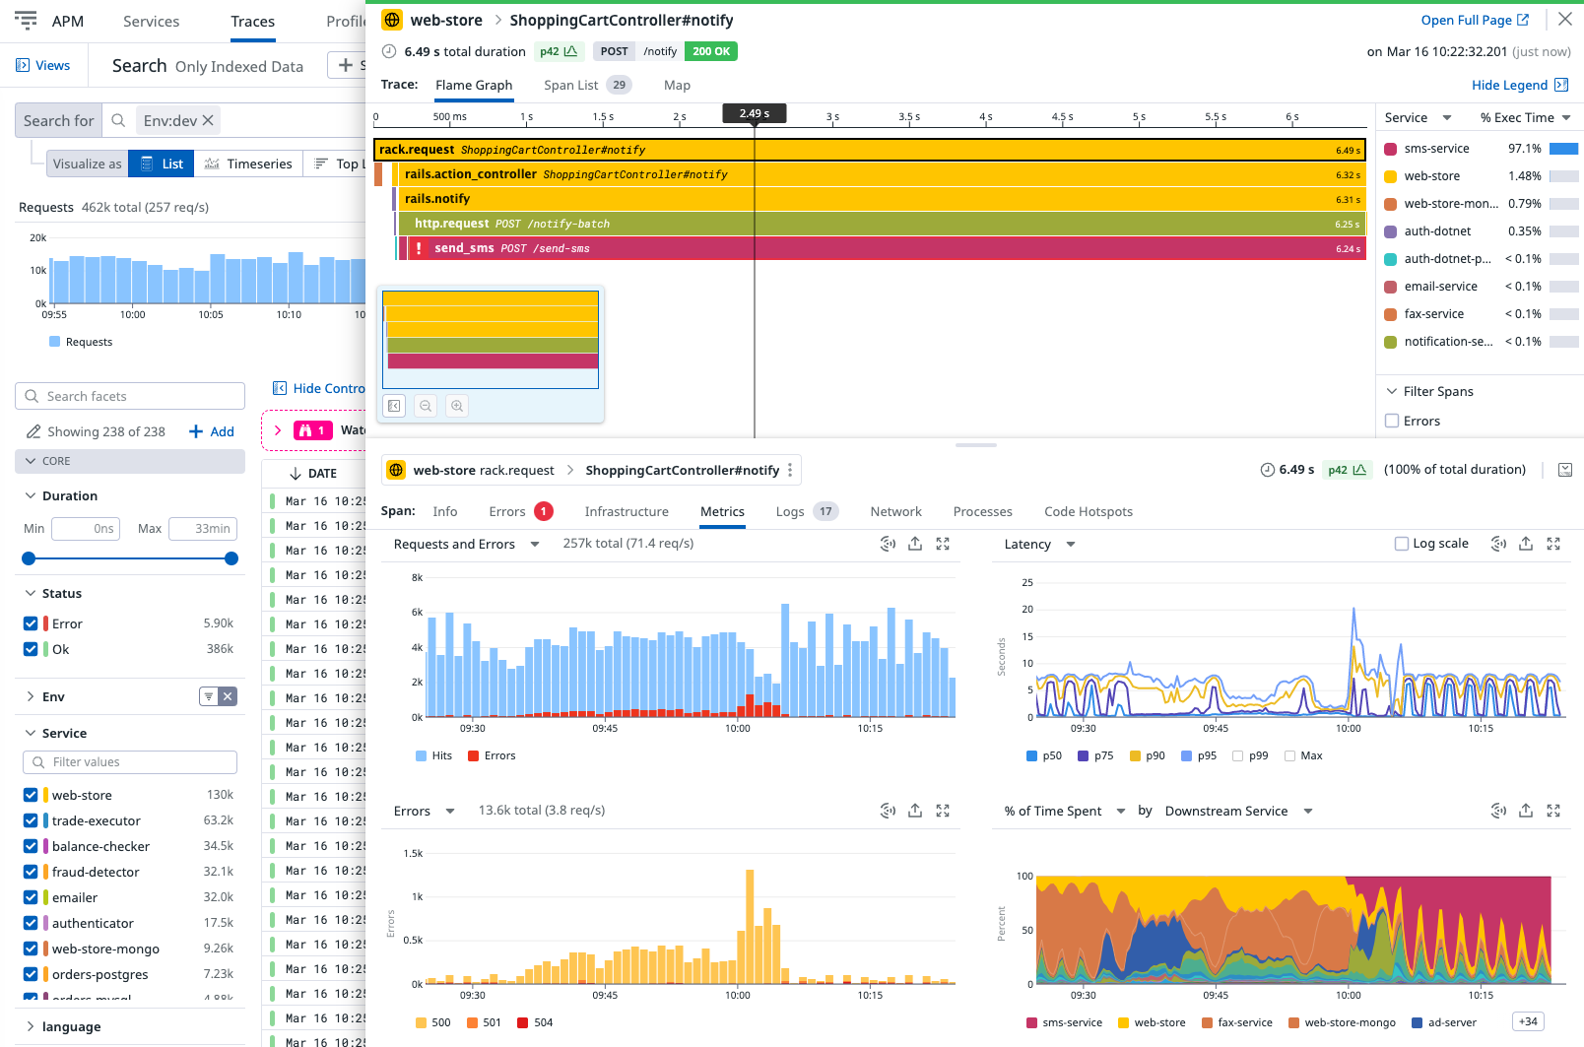Uncheck the Error status filter

(30, 622)
